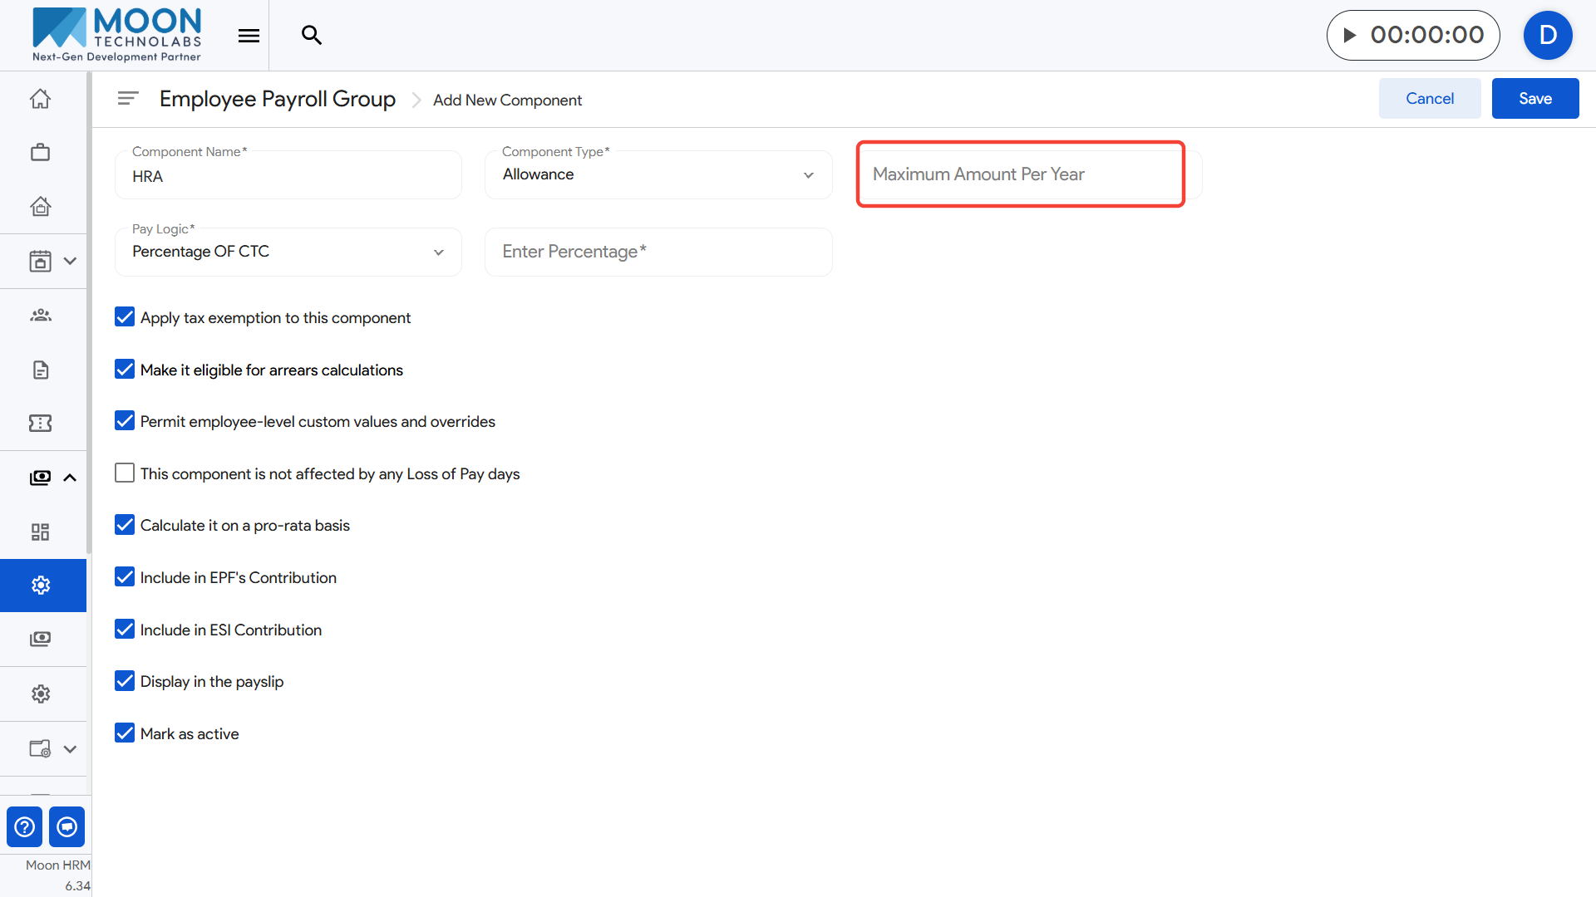Uncheck Apply tax exemption checkbox

tap(125, 317)
